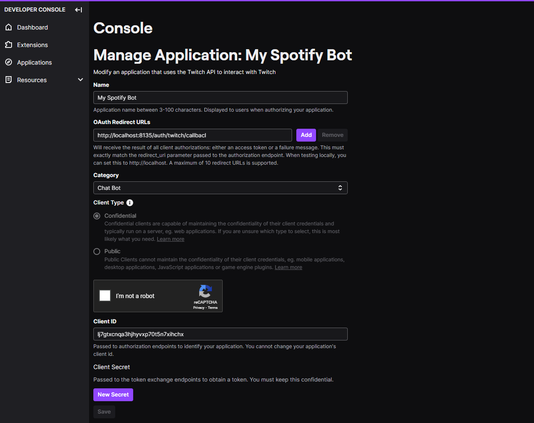534x423 pixels.
Task: Select the Confidential client type
Action: click(x=97, y=216)
